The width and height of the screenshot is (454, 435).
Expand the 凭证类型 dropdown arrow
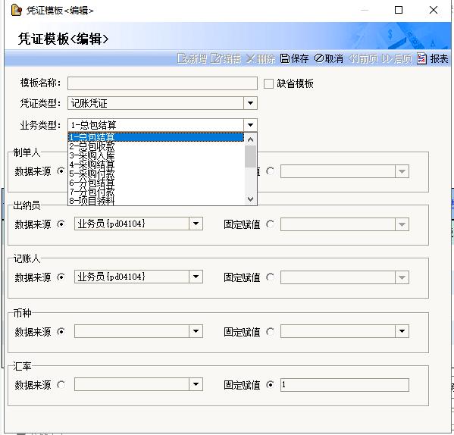point(250,103)
